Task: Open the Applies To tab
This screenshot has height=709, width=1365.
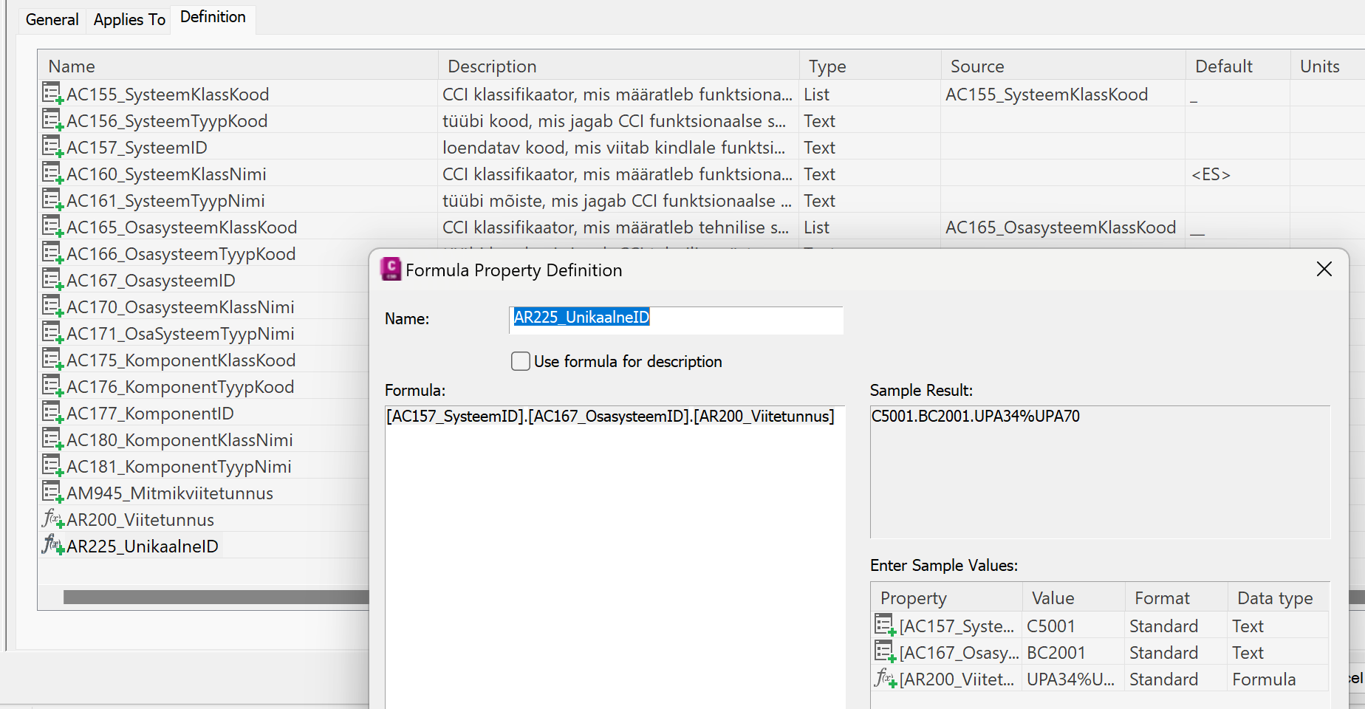Action: (129, 19)
